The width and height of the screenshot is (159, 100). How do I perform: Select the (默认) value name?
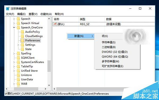[x=61, y=24]
